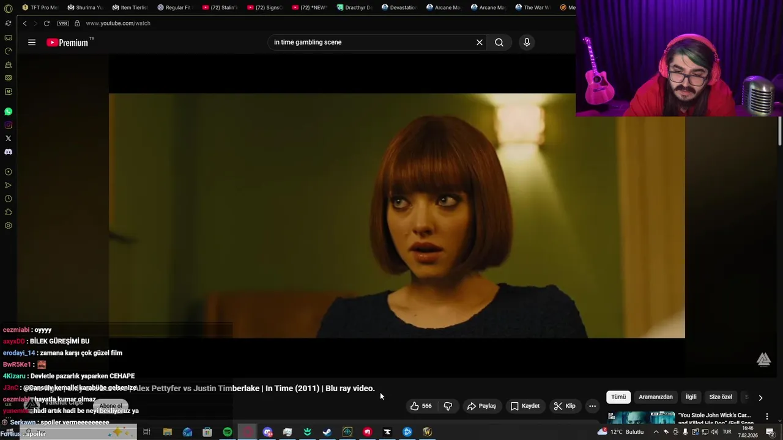This screenshot has width=783, height=440.
Task: Start voice search with the microphone icon
Action: click(x=527, y=42)
